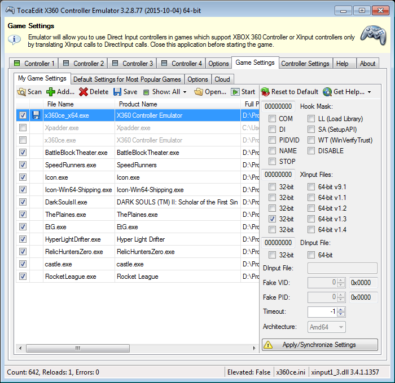Click the Reset to Default icon
The width and height of the screenshot is (395, 383).
[x=265, y=92]
